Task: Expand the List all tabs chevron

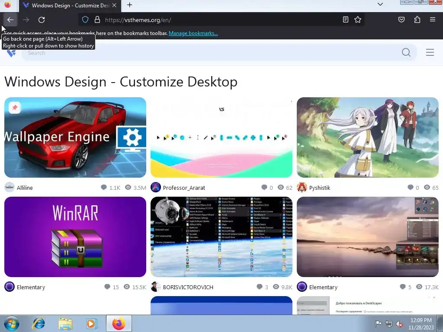Action: pos(380,4)
